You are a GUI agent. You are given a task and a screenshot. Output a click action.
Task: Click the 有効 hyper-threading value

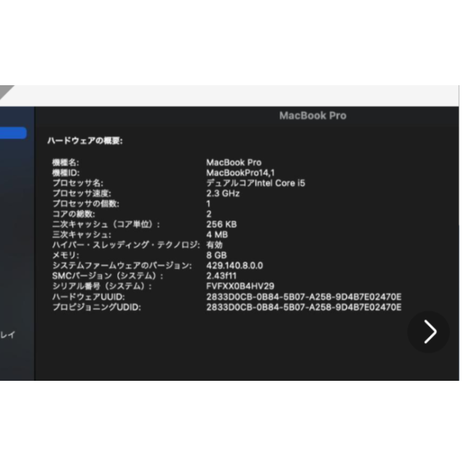tap(214, 245)
